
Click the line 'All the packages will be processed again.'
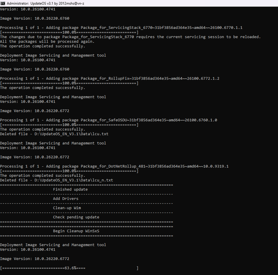47,42
